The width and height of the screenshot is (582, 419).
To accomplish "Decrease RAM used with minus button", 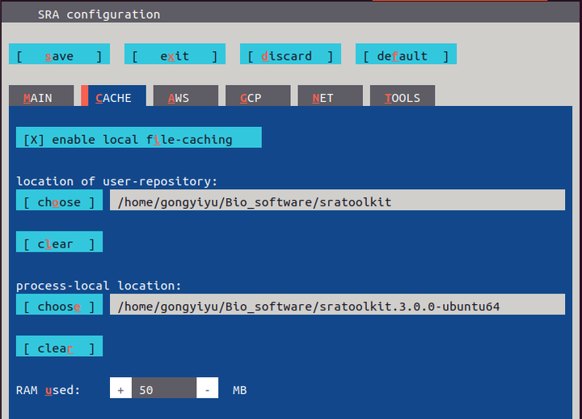I will (207, 389).
